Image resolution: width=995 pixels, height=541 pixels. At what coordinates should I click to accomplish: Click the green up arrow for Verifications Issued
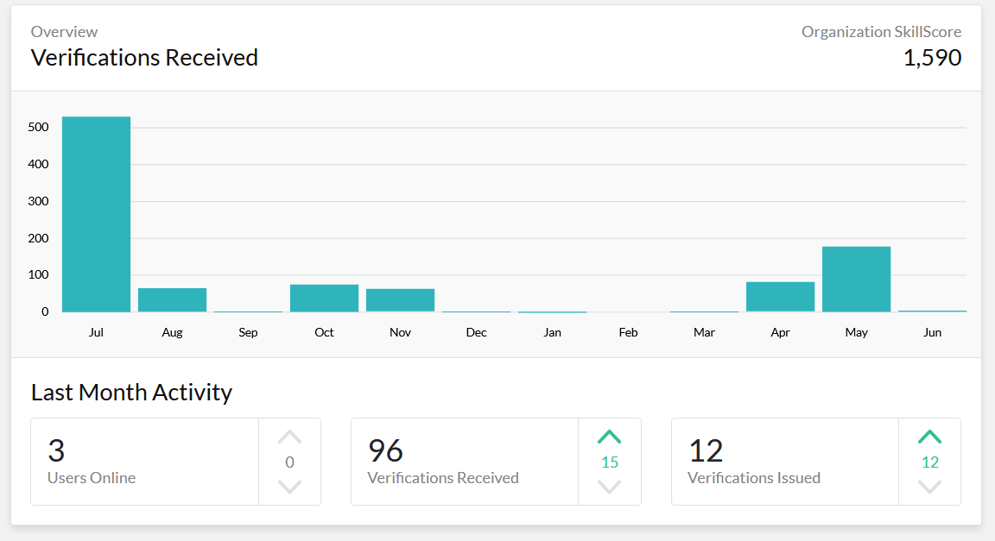tap(929, 437)
